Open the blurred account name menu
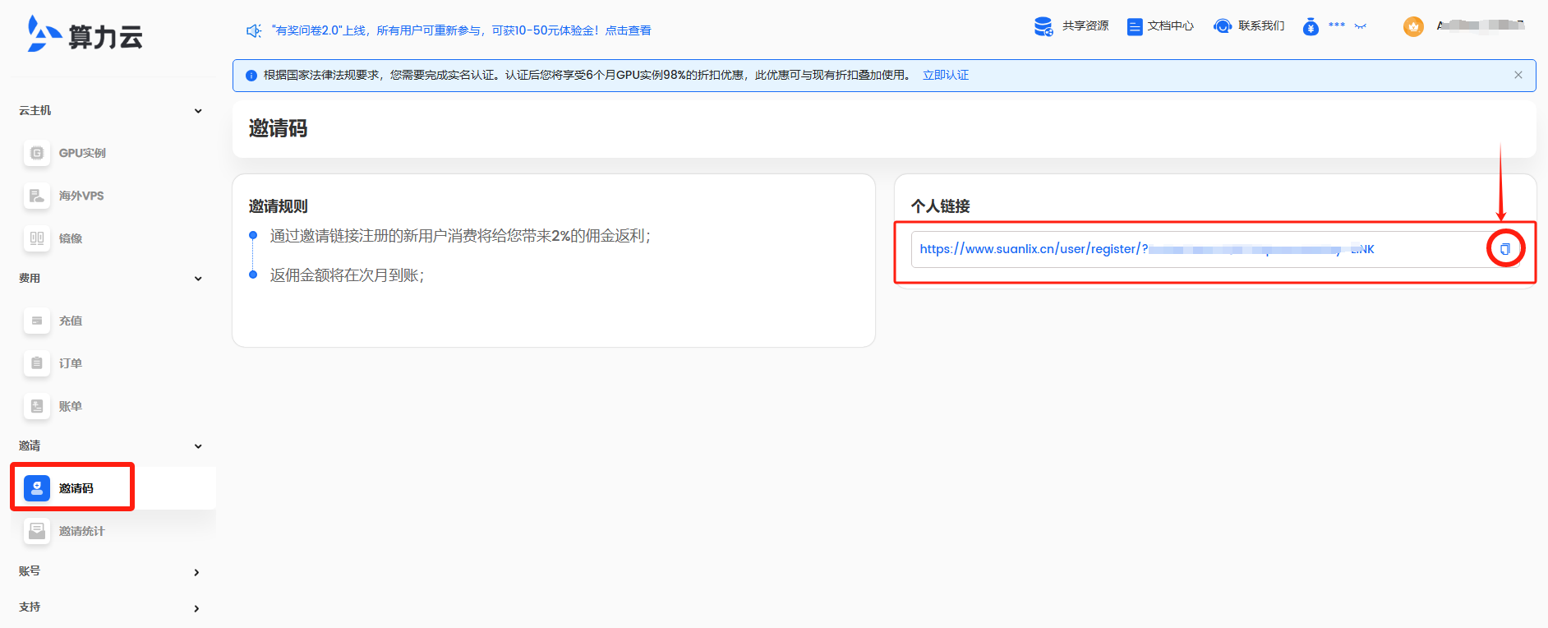The width and height of the screenshot is (1548, 628). click(x=1481, y=25)
